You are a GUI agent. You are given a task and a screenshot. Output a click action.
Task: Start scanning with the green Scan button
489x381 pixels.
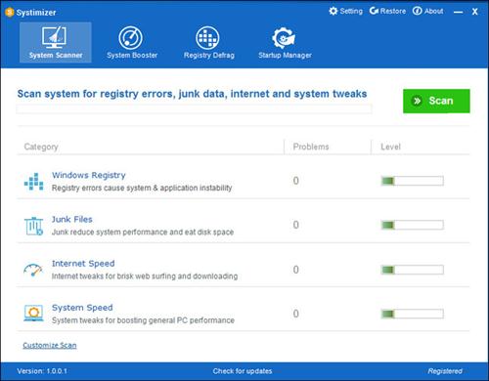pos(436,101)
